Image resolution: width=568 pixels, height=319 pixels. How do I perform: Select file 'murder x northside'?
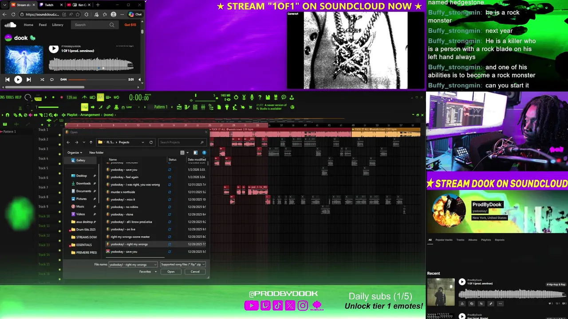point(122,192)
